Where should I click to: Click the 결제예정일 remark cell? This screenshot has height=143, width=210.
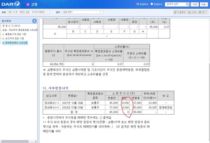[x=166, y=107]
